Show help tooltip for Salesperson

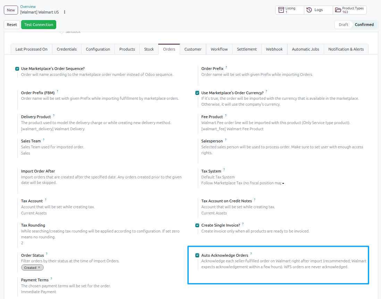[226, 140]
